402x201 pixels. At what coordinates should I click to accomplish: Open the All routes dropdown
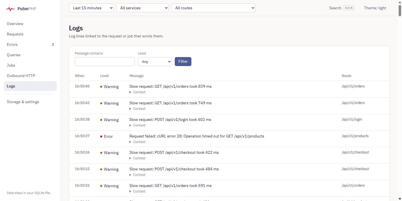pos(213,8)
